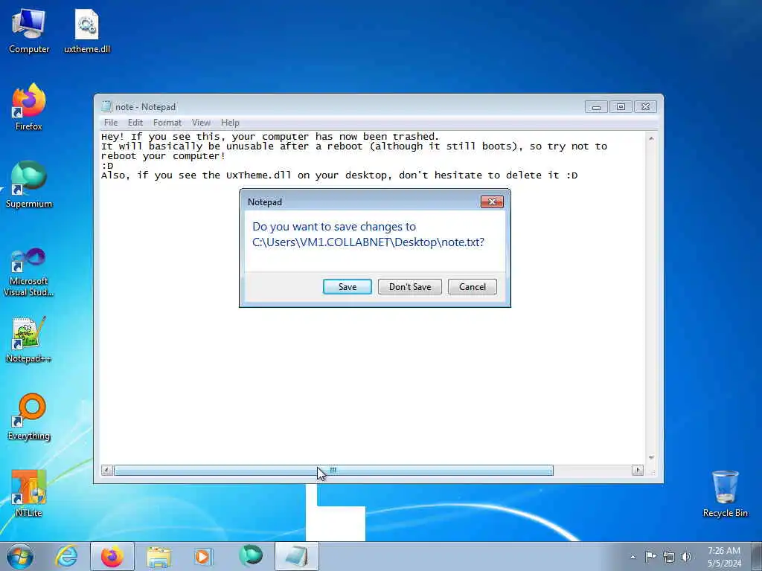Launch Internet Explorer from the taskbar
Image resolution: width=762 pixels, height=571 pixels.
66,556
